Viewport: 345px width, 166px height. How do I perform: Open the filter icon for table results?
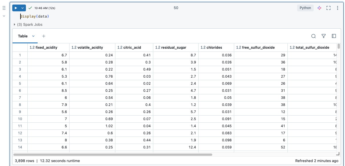(323, 36)
